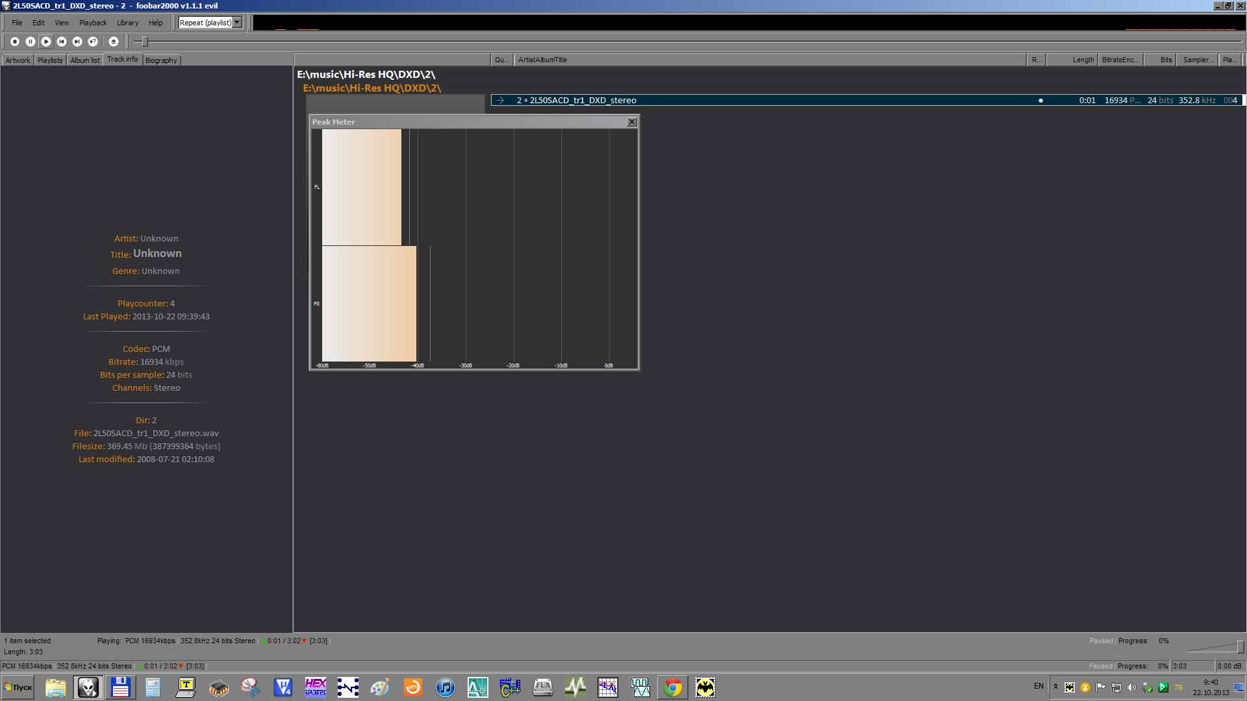Open the Library menu
Viewport: 1247px width, 701px height.
click(x=127, y=23)
